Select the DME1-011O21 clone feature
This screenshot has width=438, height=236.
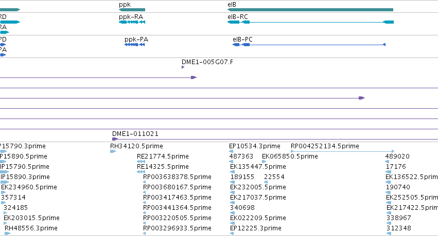275,139
